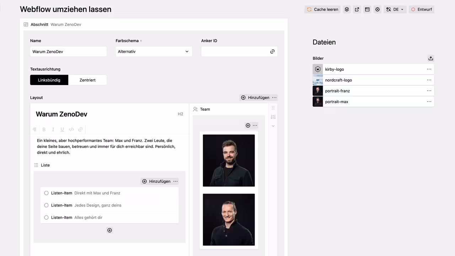
Task: Toggle status circle of Alles gehört dir
Action: point(46,217)
